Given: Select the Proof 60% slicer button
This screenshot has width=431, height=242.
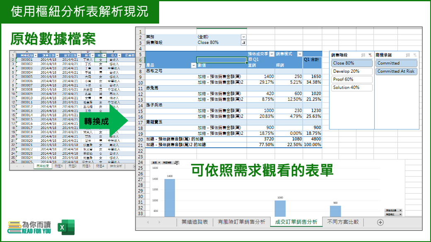Looking at the screenshot, I should tap(351, 79).
